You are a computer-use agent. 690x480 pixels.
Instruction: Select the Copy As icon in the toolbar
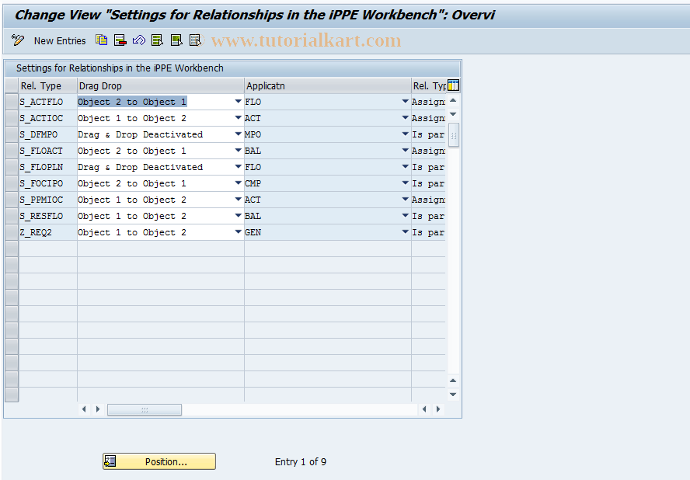point(101,40)
